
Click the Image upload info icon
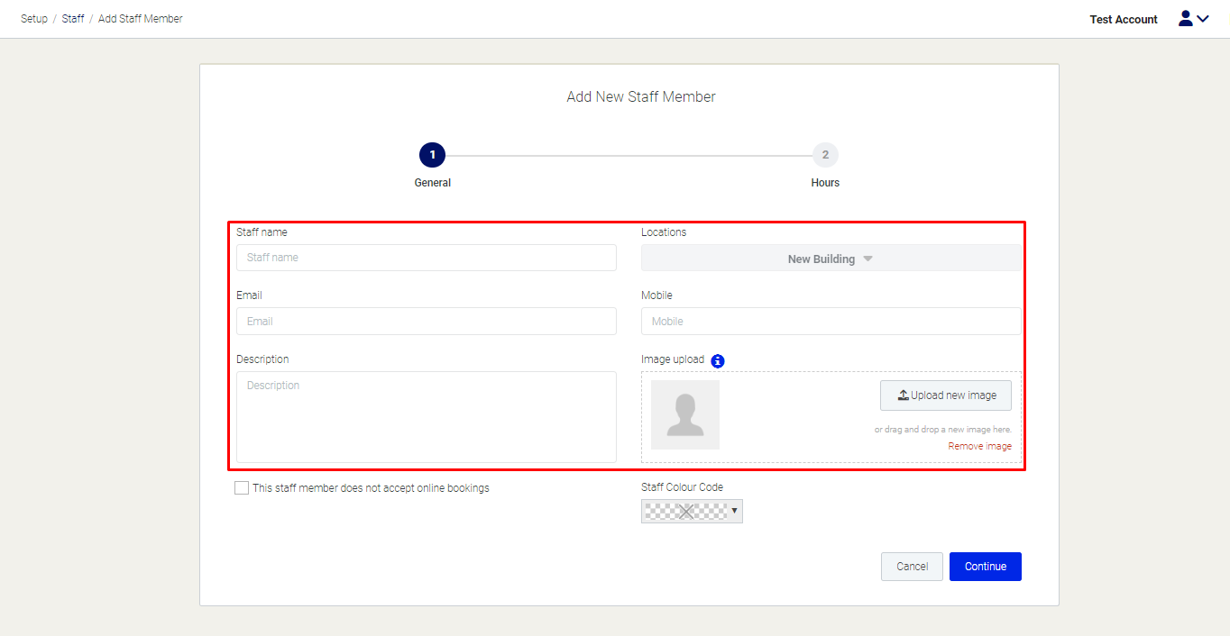click(718, 360)
